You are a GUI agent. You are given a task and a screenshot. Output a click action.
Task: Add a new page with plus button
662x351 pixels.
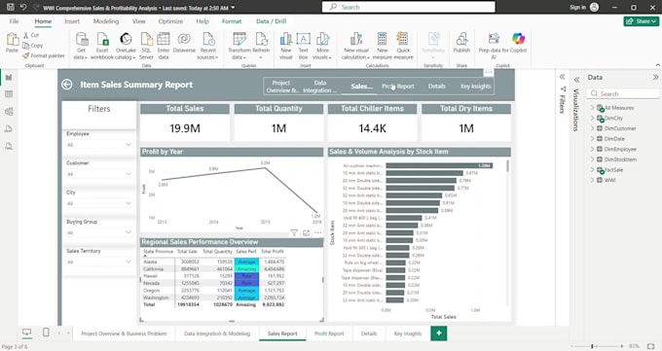coord(439,333)
